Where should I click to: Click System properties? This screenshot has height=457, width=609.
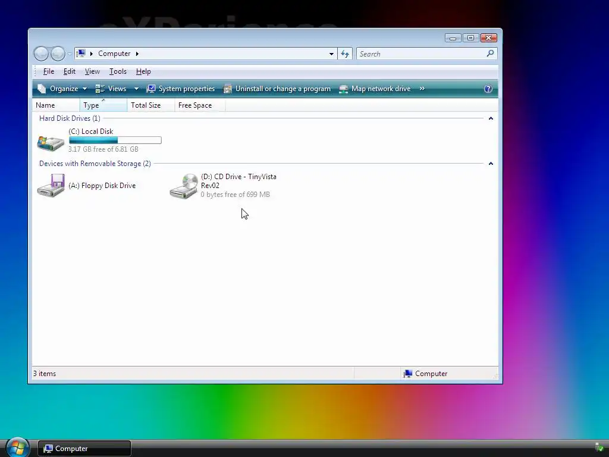181,89
